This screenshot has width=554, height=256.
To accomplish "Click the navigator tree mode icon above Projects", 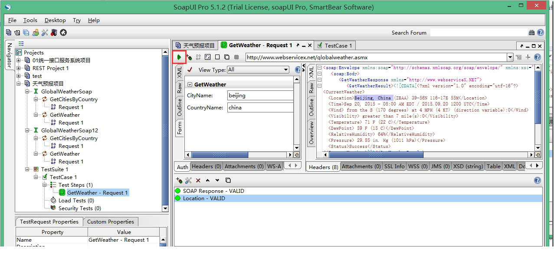I will tap(21, 44).
